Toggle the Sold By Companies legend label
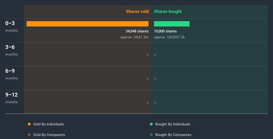The image size is (273, 139). [x=49, y=135]
